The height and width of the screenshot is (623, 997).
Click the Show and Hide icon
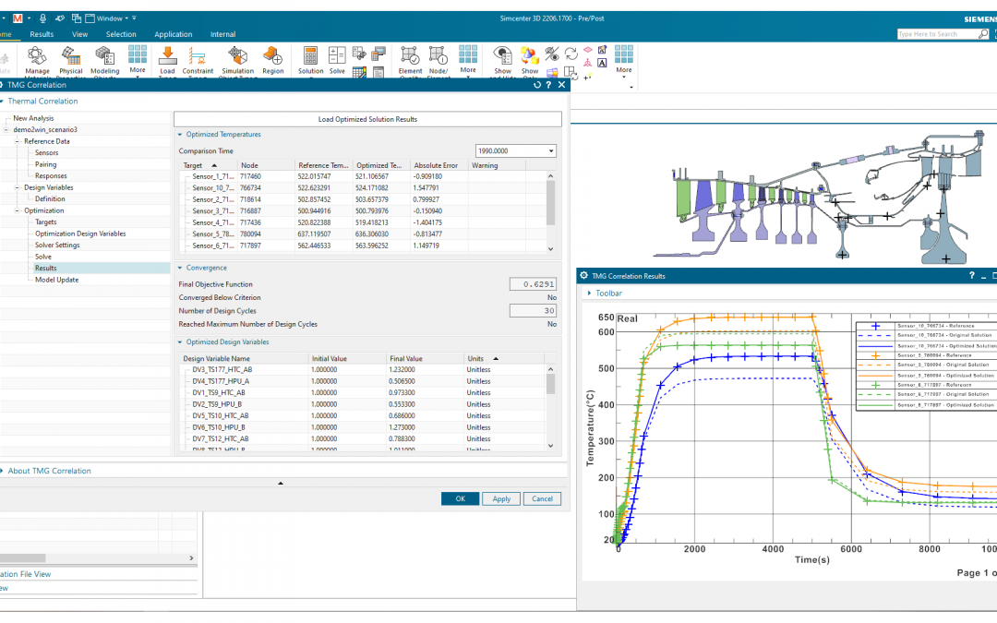[x=502, y=61]
